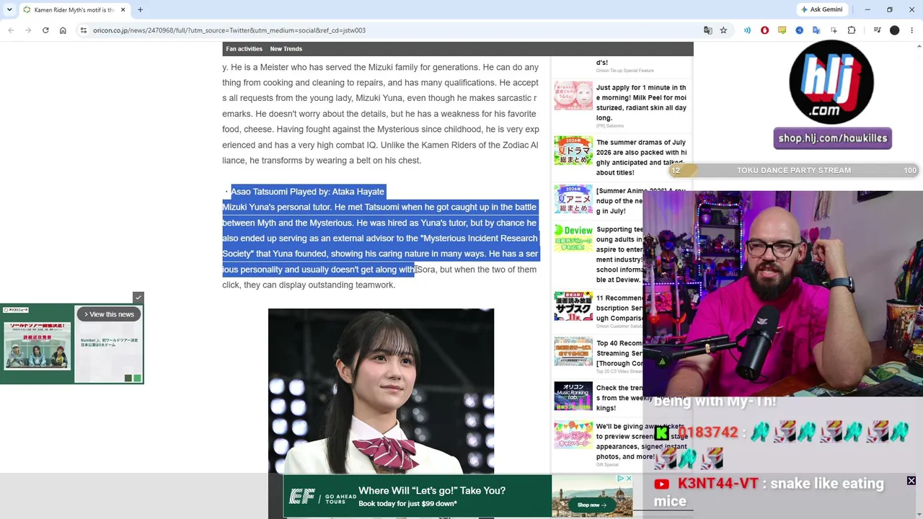Open the Milk Peel ad thumbnail
Screen dimensions: 923x519
point(573,96)
